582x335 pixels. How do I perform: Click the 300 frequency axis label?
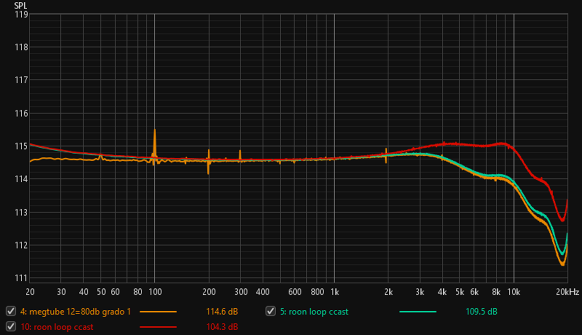click(241, 292)
